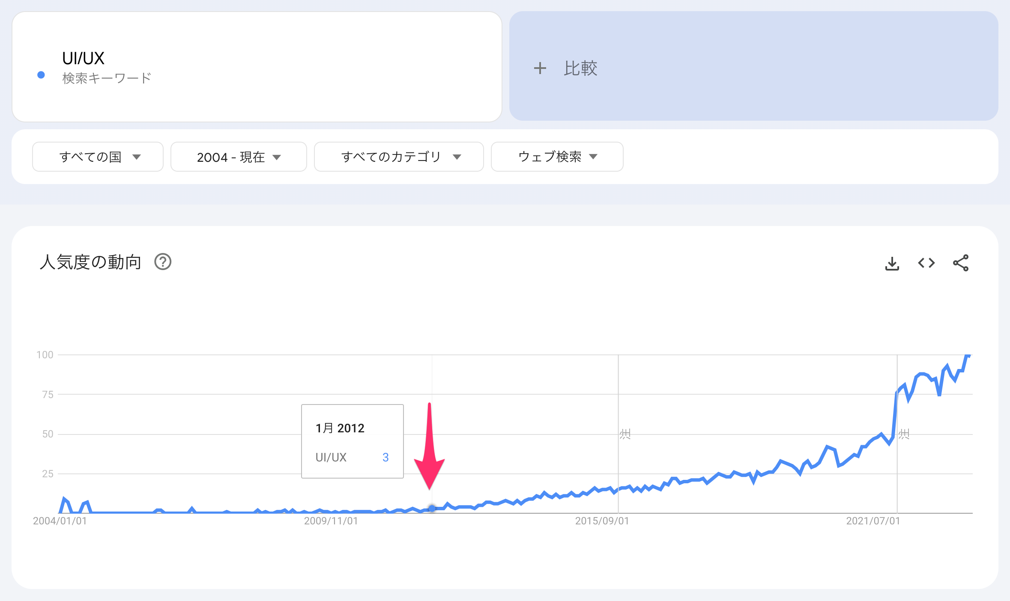This screenshot has width=1010, height=601.
Task: Open the embed code icon
Action: (926, 263)
